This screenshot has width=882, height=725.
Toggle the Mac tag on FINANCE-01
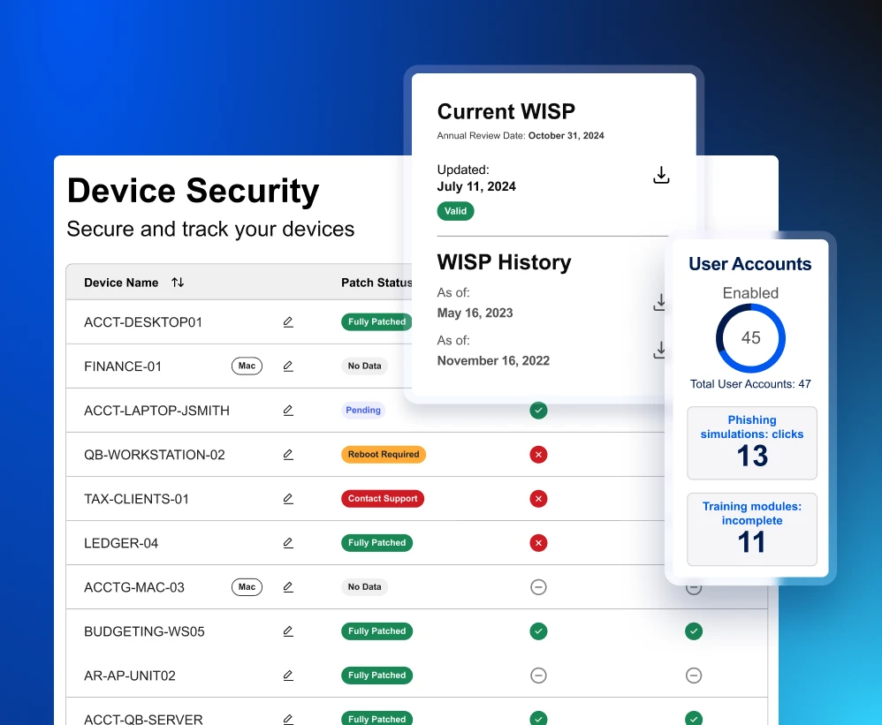[x=247, y=366]
